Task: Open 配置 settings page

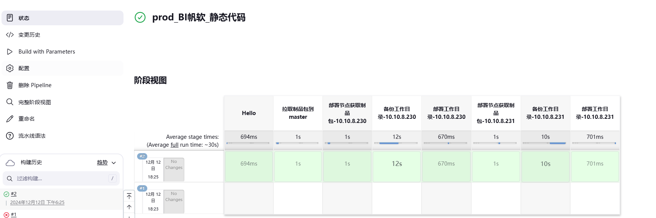Action: [62, 68]
